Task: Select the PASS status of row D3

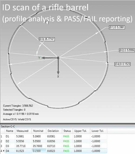Action: point(66,146)
